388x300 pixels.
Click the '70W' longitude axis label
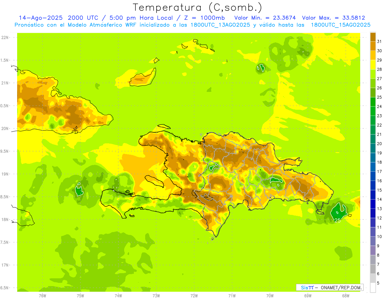[270, 295]
